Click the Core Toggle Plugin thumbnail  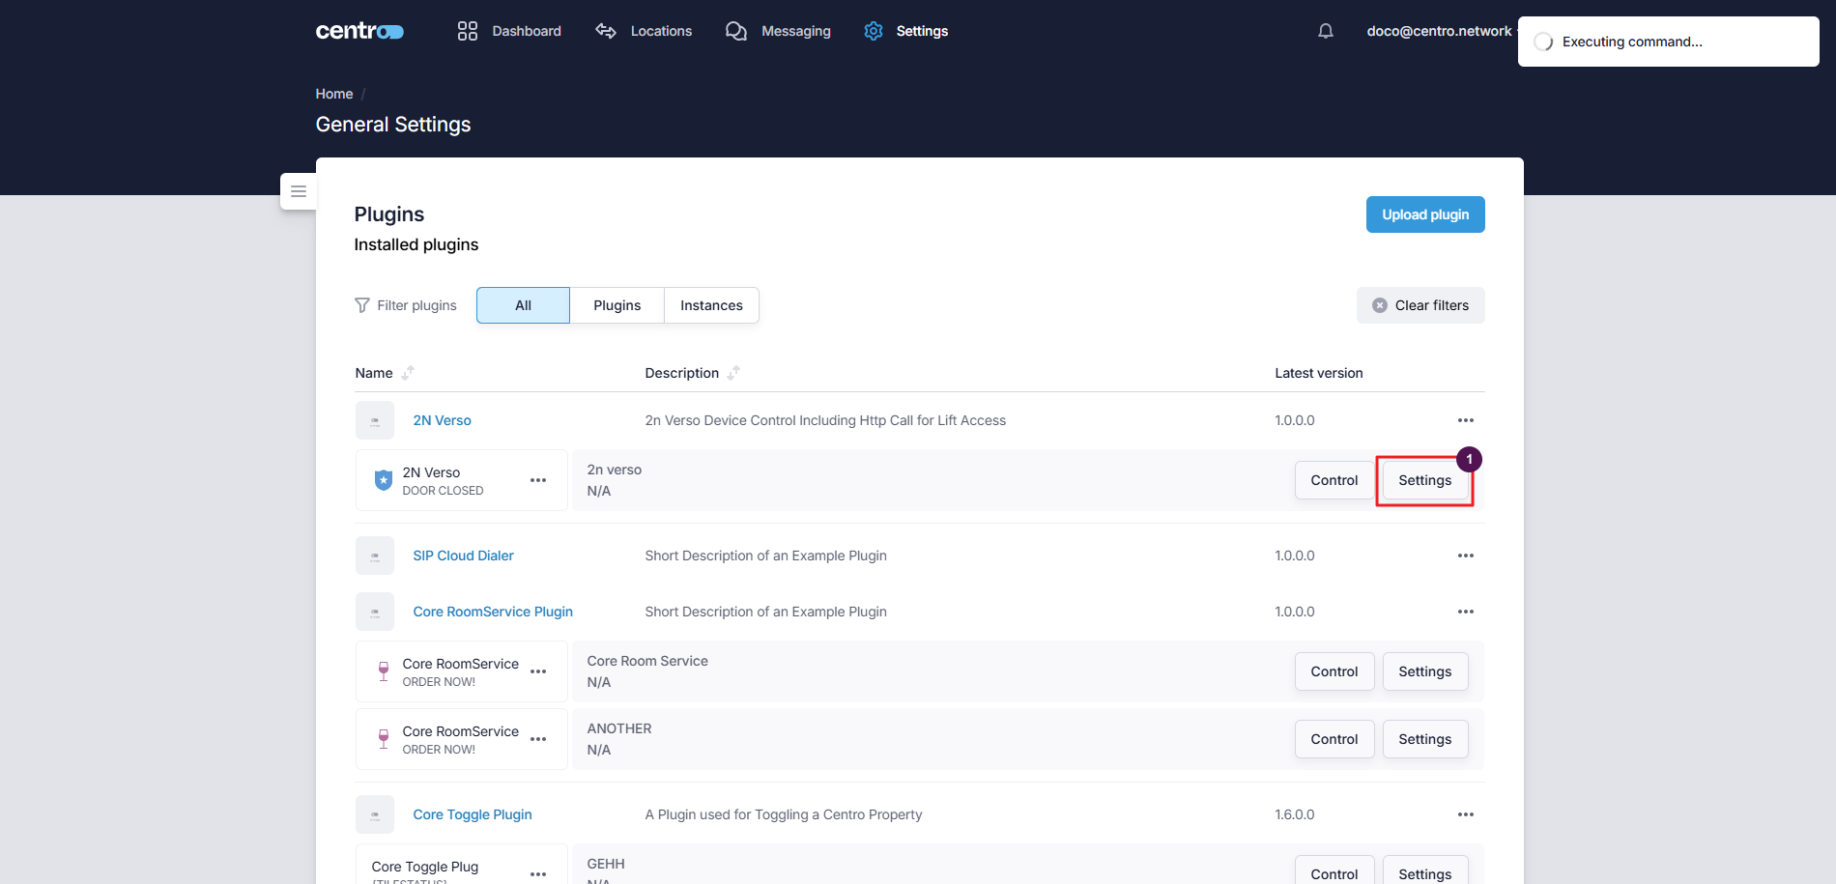[x=375, y=814]
